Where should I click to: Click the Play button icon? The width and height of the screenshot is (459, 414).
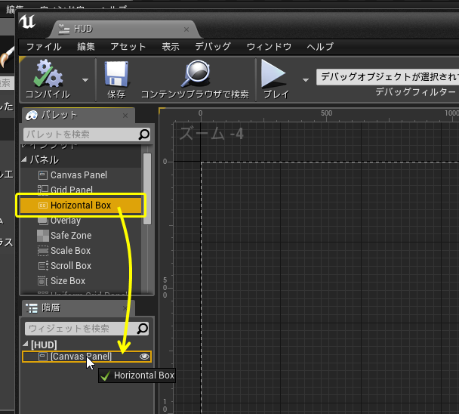point(273,73)
